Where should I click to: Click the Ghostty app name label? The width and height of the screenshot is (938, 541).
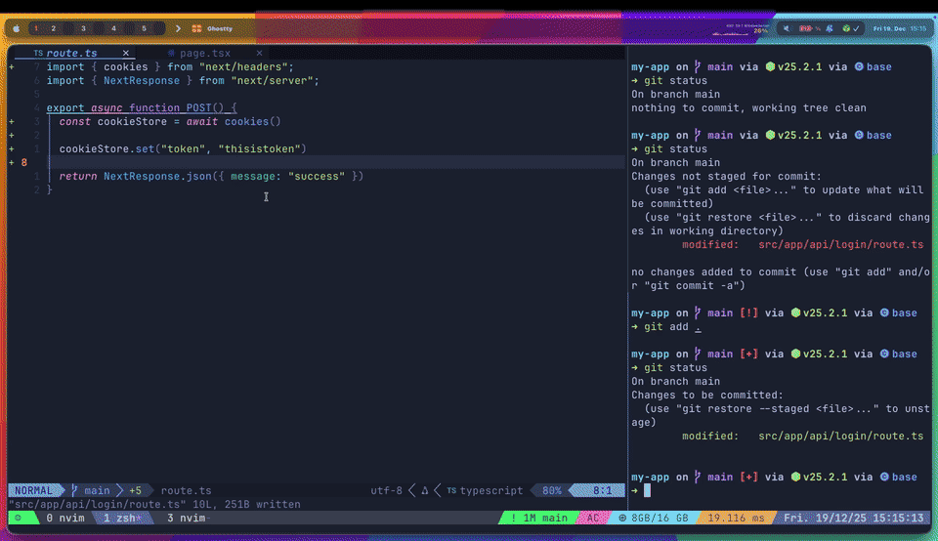[x=220, y=28]
